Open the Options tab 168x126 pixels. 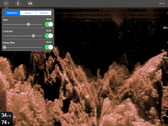[44, 13]
